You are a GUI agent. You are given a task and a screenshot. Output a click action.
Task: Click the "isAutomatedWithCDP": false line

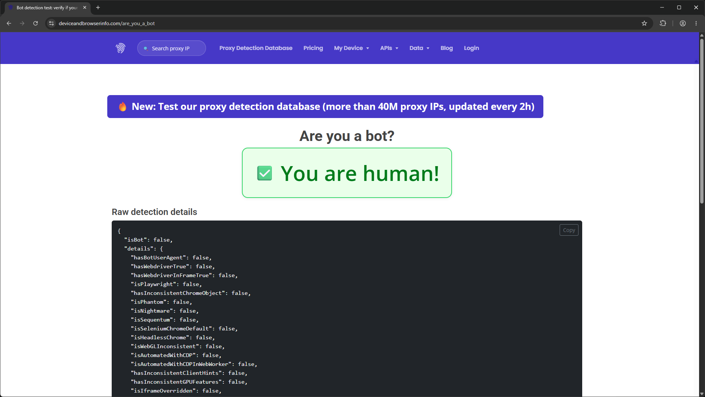click(x=176, y=355)
